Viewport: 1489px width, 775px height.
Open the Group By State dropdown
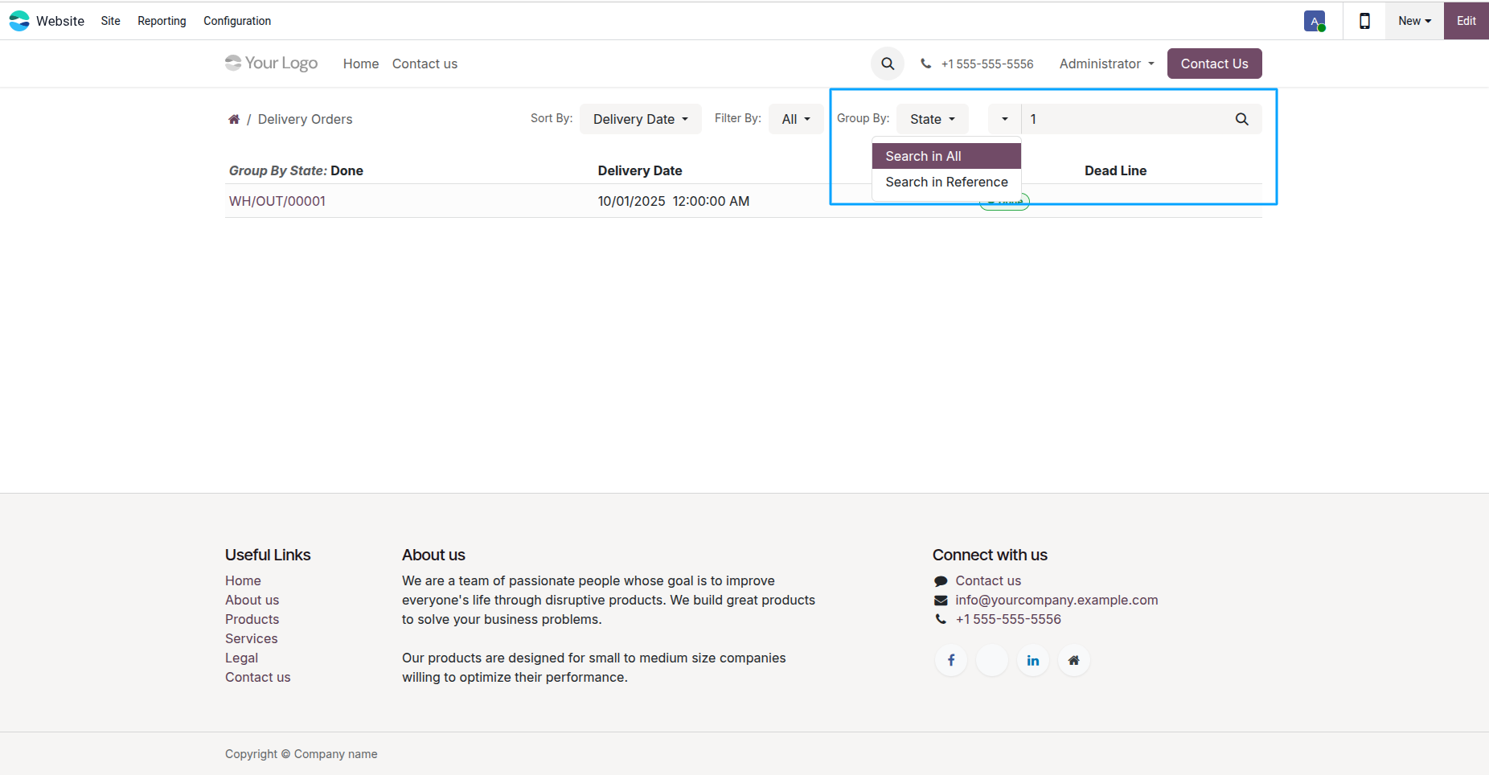(x=933, y=119)
